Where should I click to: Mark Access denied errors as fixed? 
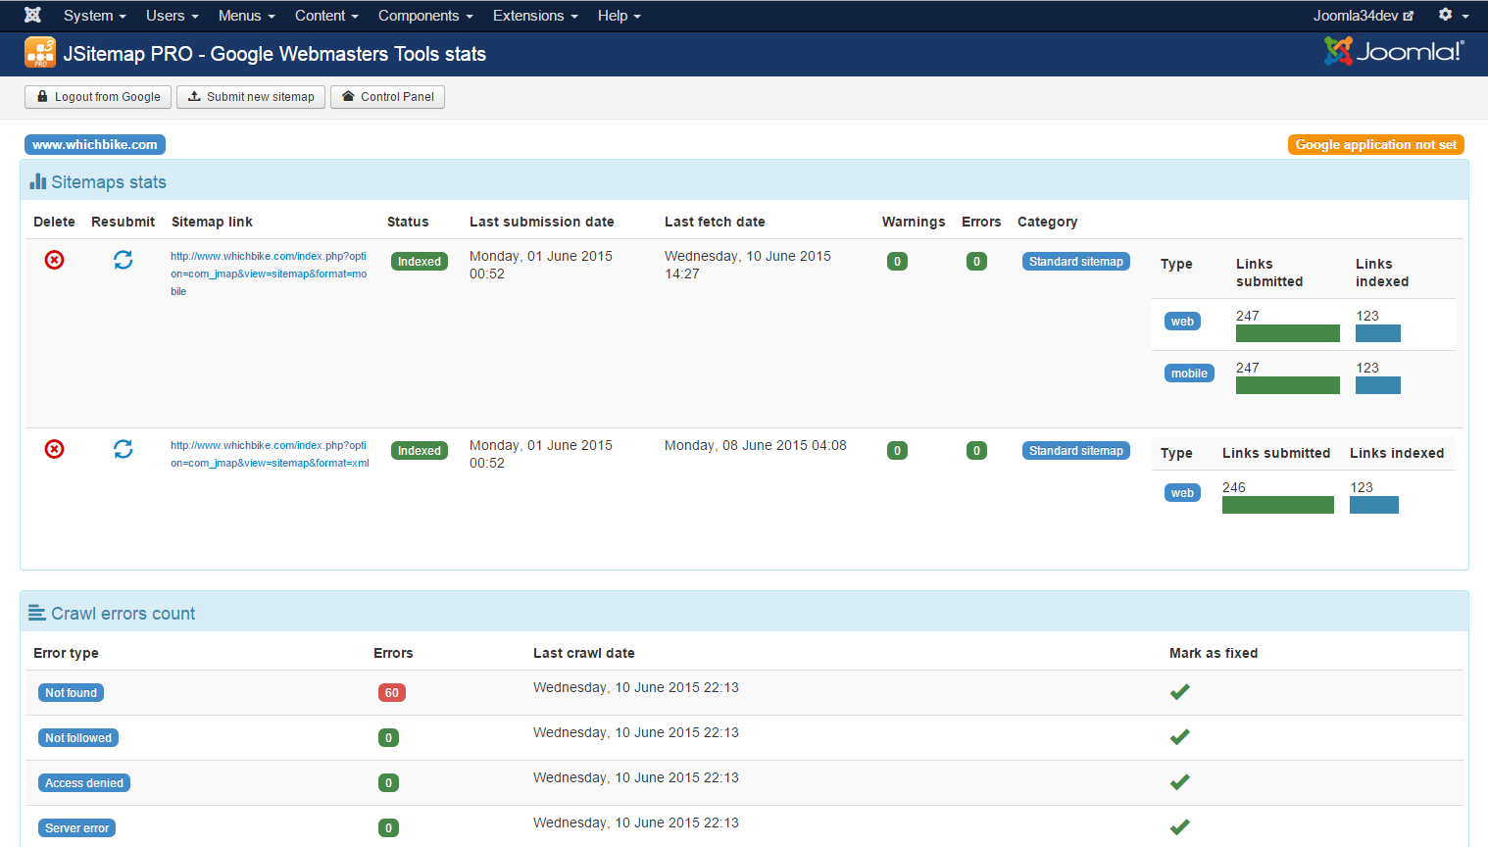[x=1180, y=782]
